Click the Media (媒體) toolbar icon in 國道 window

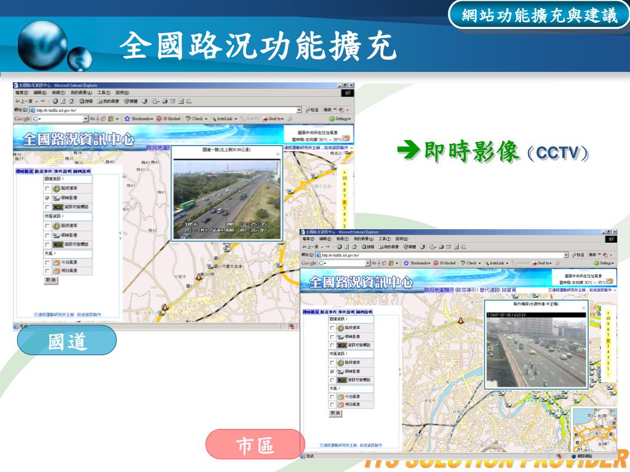131,101
